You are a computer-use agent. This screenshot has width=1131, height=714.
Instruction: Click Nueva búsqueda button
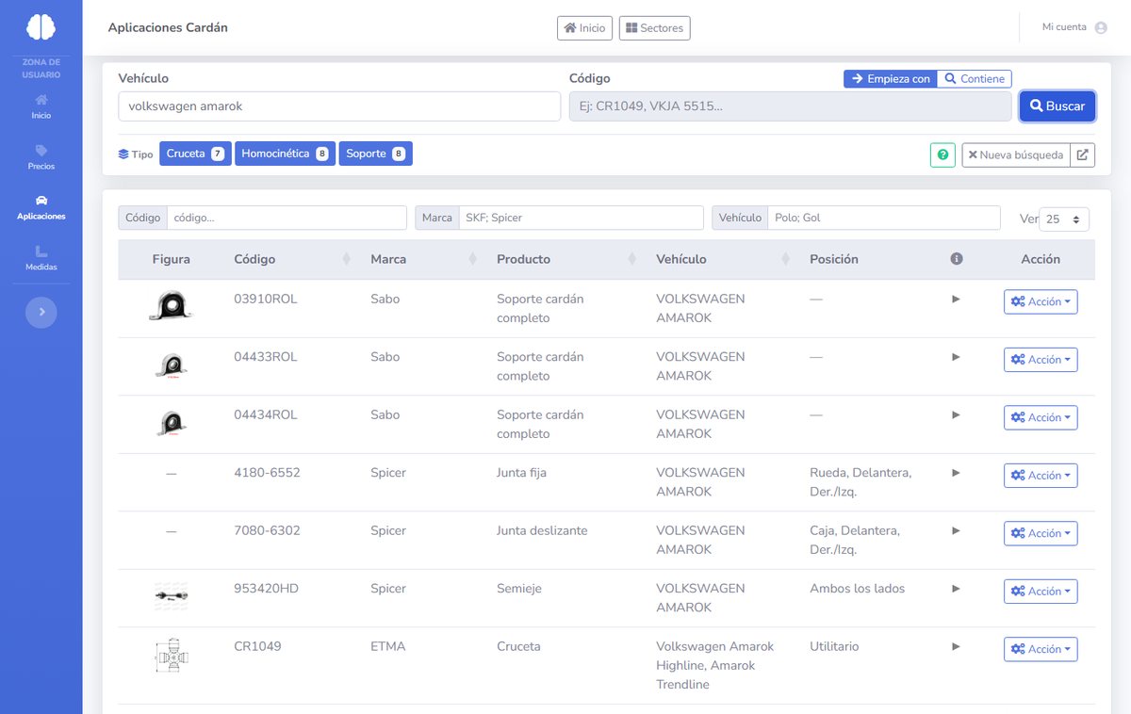1016,154
